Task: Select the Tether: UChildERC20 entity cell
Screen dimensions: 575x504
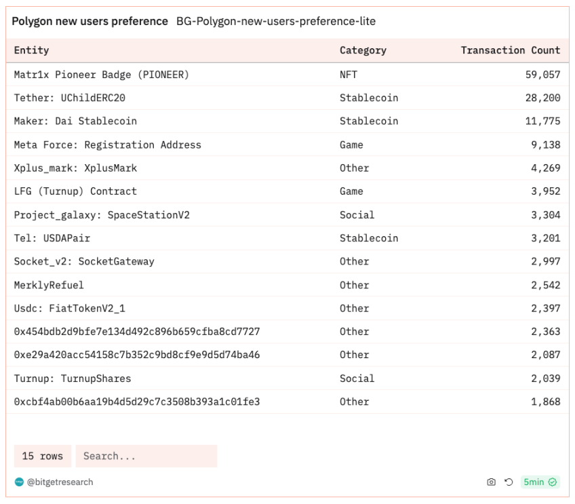Action: (x=70, y=98)
